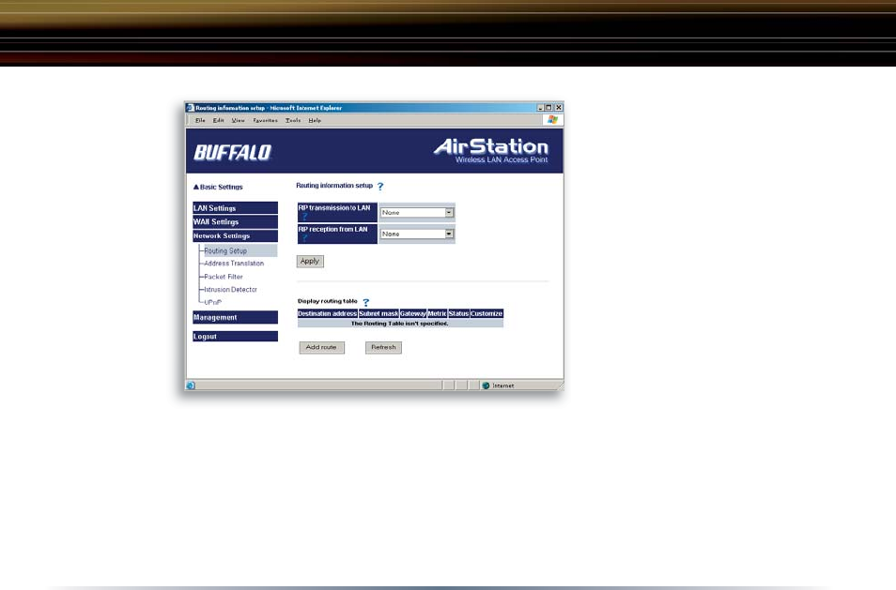Open WAN Settings in the sidebar
896x590 pixels.
[236, 222]
